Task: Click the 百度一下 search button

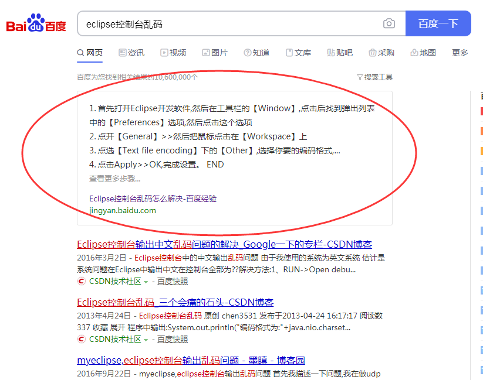Action: click(438, 23)
